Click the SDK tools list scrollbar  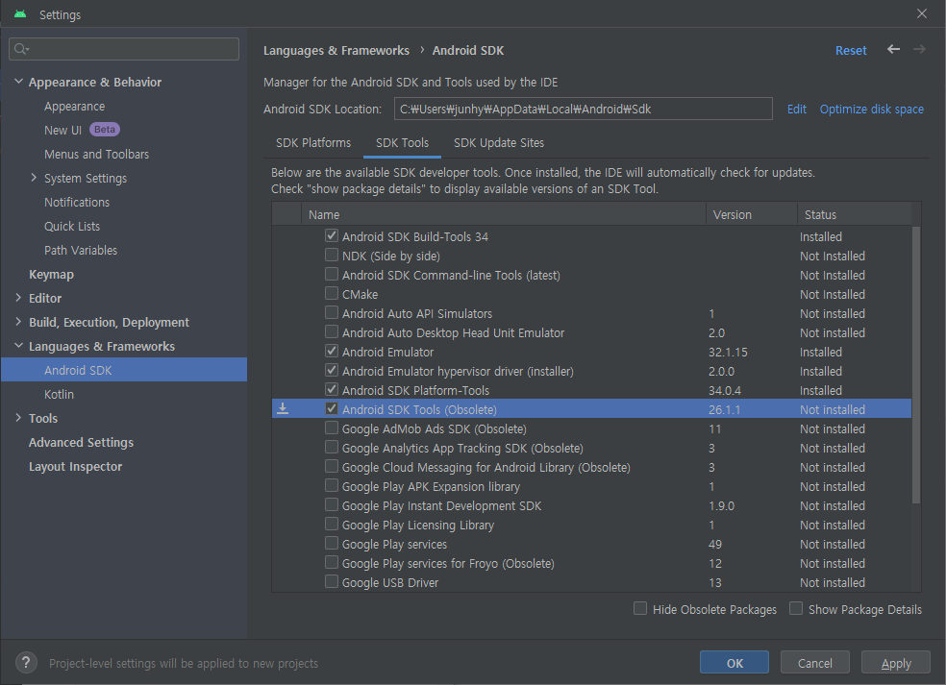tap(916, 365)
